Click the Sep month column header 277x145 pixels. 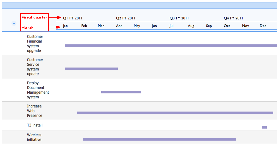(x=209, y=26)
